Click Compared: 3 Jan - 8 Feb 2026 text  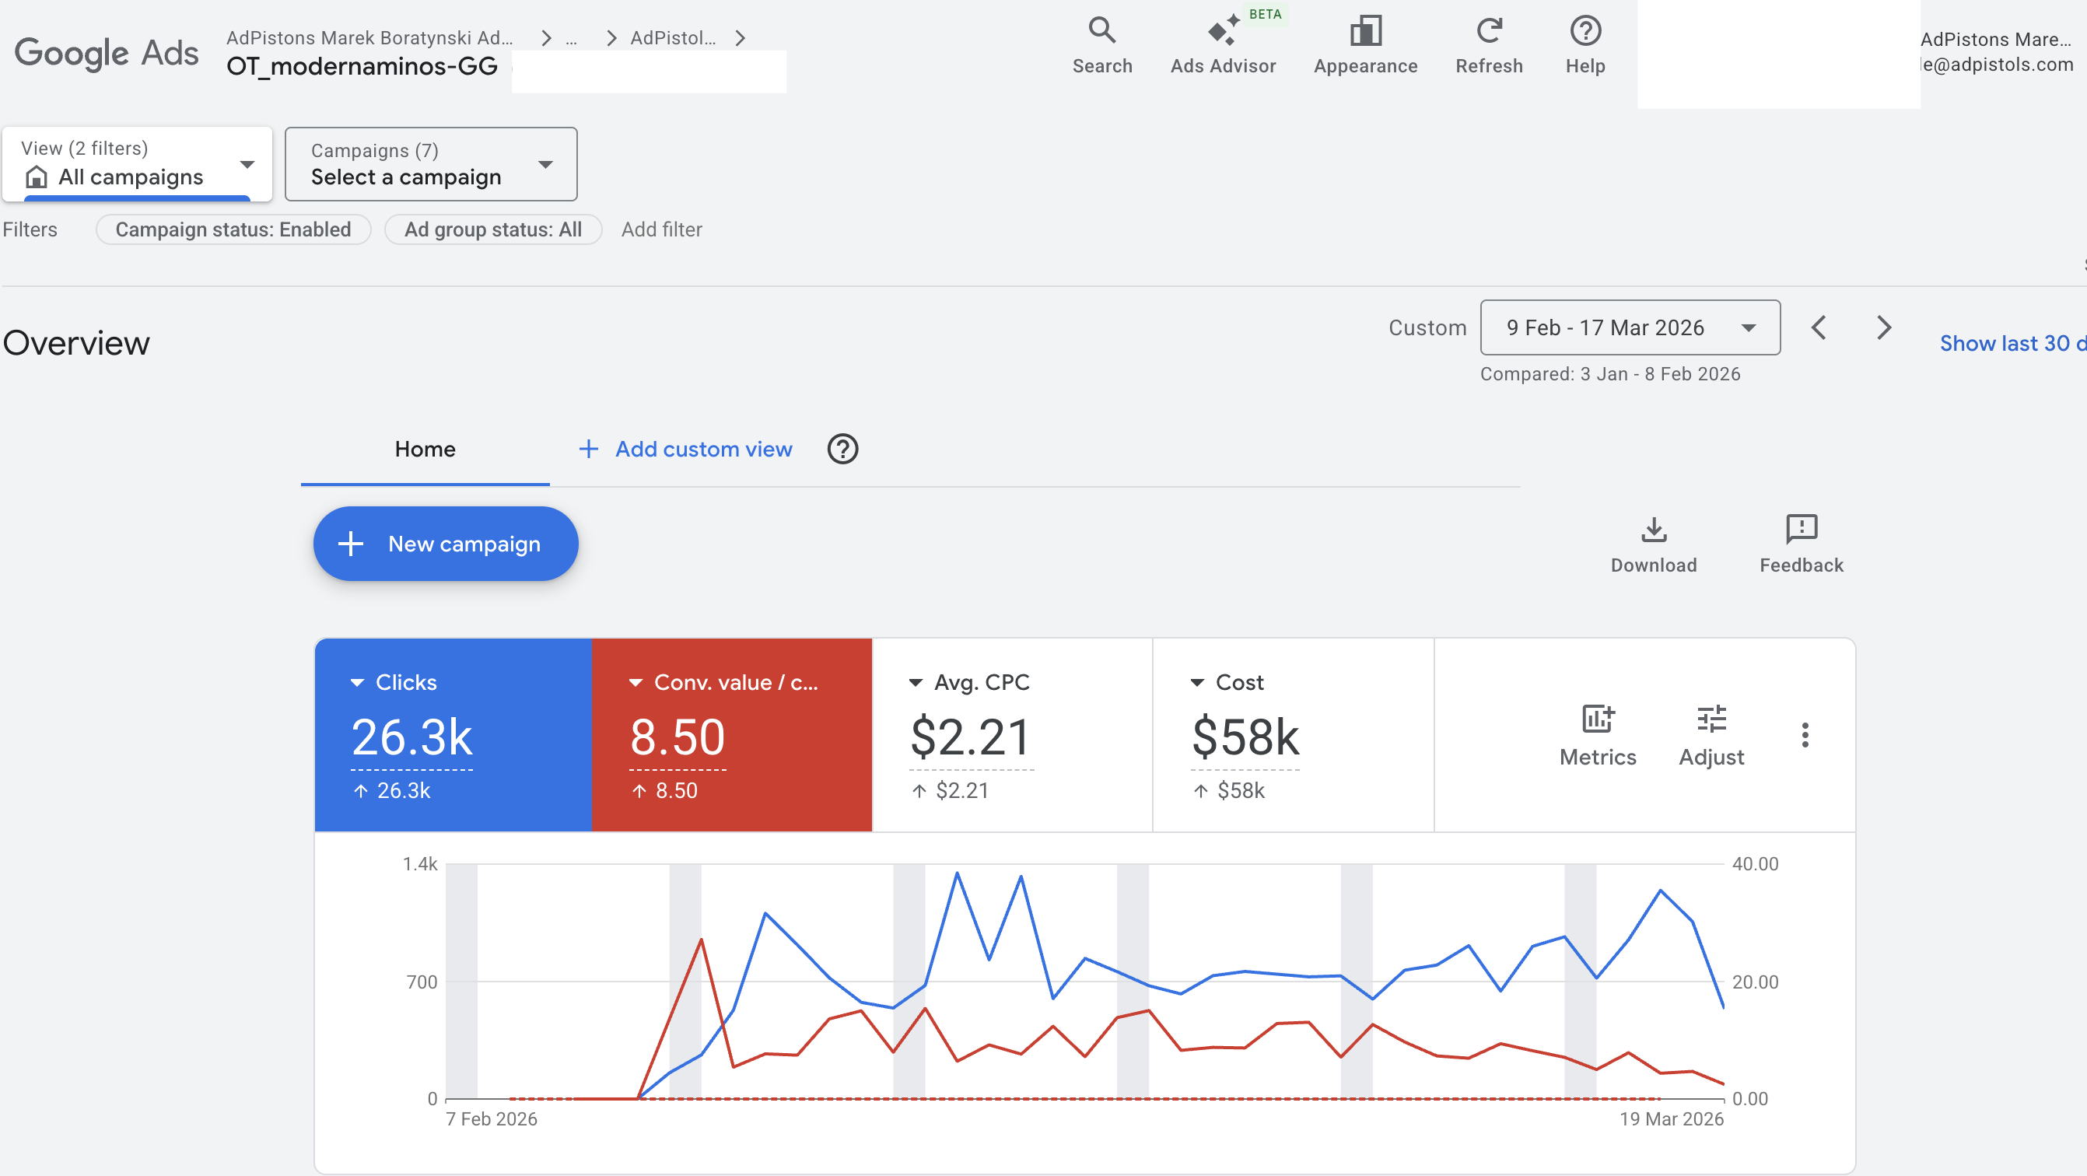pyautogui.click(x=1610, y=374)
